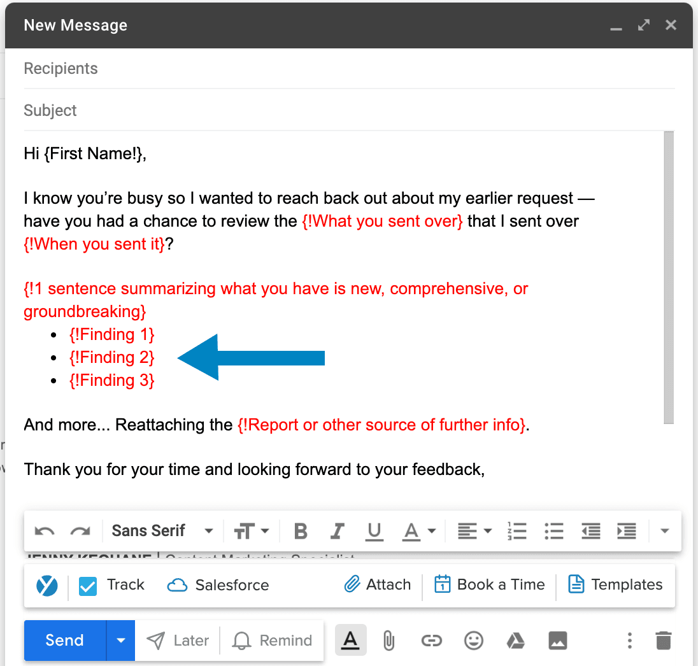This screenshot has height=666, width=698.
Task: Open the emoji picker
Action: click(x=473, y=641)
